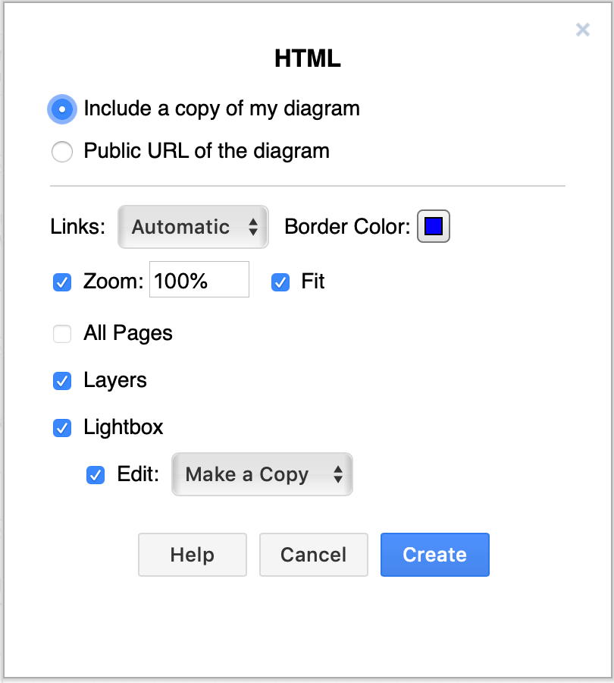
Task: Click the Create button
Action: pyautogui.click(x=434, y=555)
